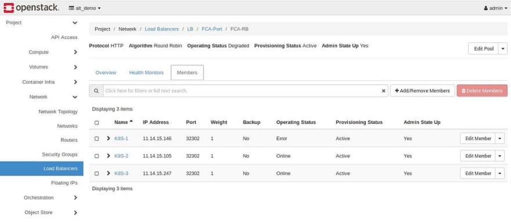Open API Access in the sidebar

[x=64, y=38]
